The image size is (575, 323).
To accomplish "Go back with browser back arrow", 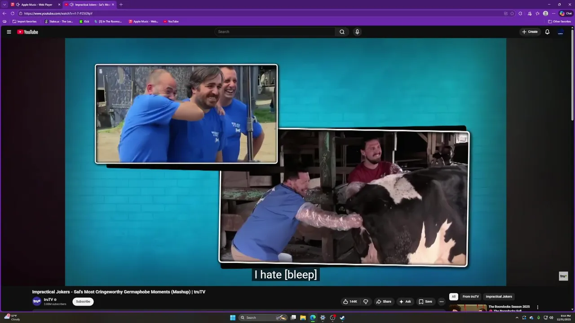I will 4,13.
